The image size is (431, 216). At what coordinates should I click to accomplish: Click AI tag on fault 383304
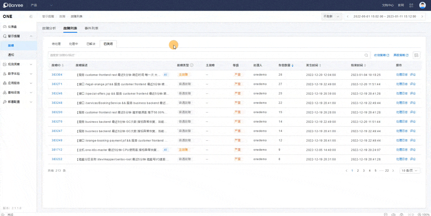pos(166,75)
